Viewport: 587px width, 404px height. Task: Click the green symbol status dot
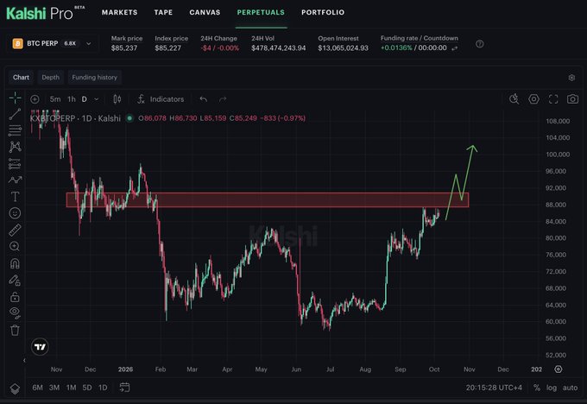tap(129, 118)
